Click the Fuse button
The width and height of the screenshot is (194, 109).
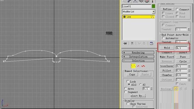click(x=183, y=57)
